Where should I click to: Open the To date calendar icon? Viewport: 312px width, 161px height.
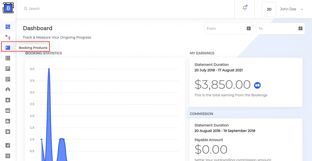coord(300,28)
